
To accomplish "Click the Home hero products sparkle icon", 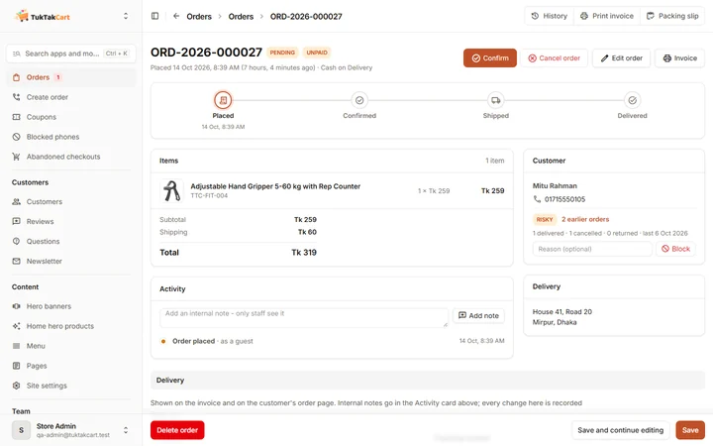I will pos(17,326).
